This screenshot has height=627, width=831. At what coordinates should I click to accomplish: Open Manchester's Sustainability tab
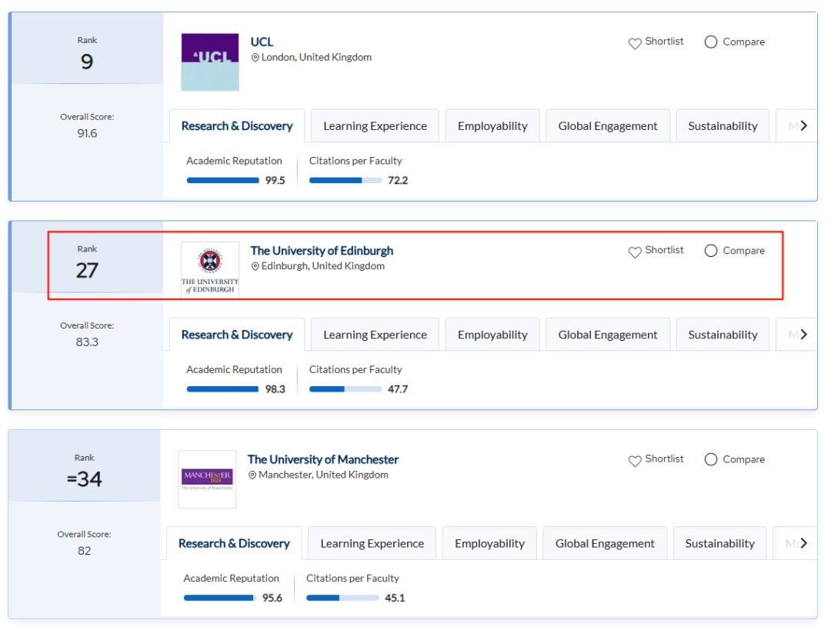(x=719, y=543)
